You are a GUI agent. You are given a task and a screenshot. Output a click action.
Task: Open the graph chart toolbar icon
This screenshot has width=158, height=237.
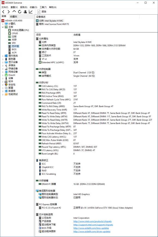31,12
